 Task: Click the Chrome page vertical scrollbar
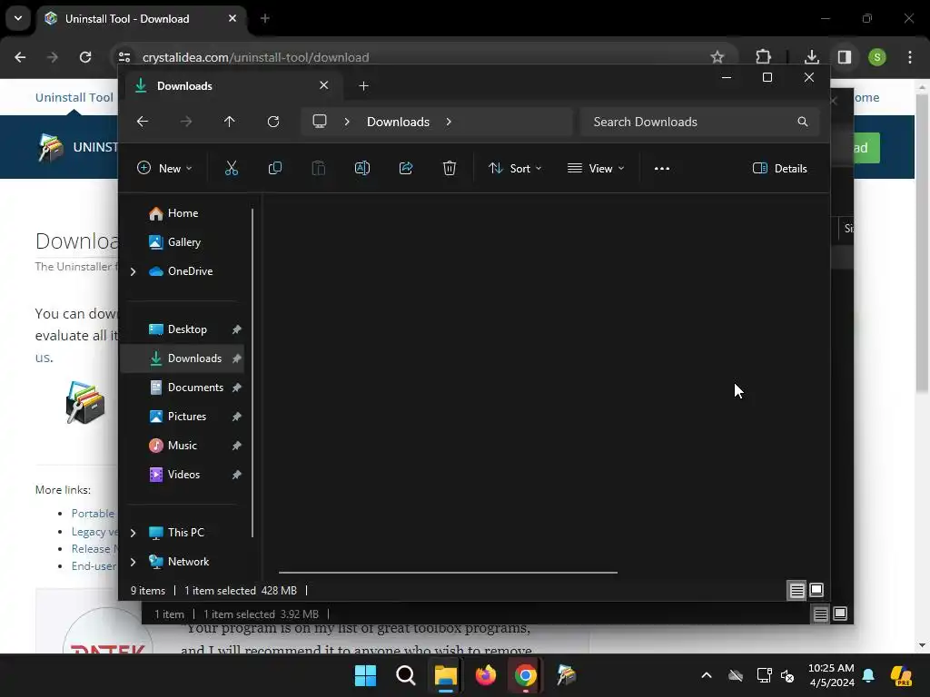[x=922, y=243]
